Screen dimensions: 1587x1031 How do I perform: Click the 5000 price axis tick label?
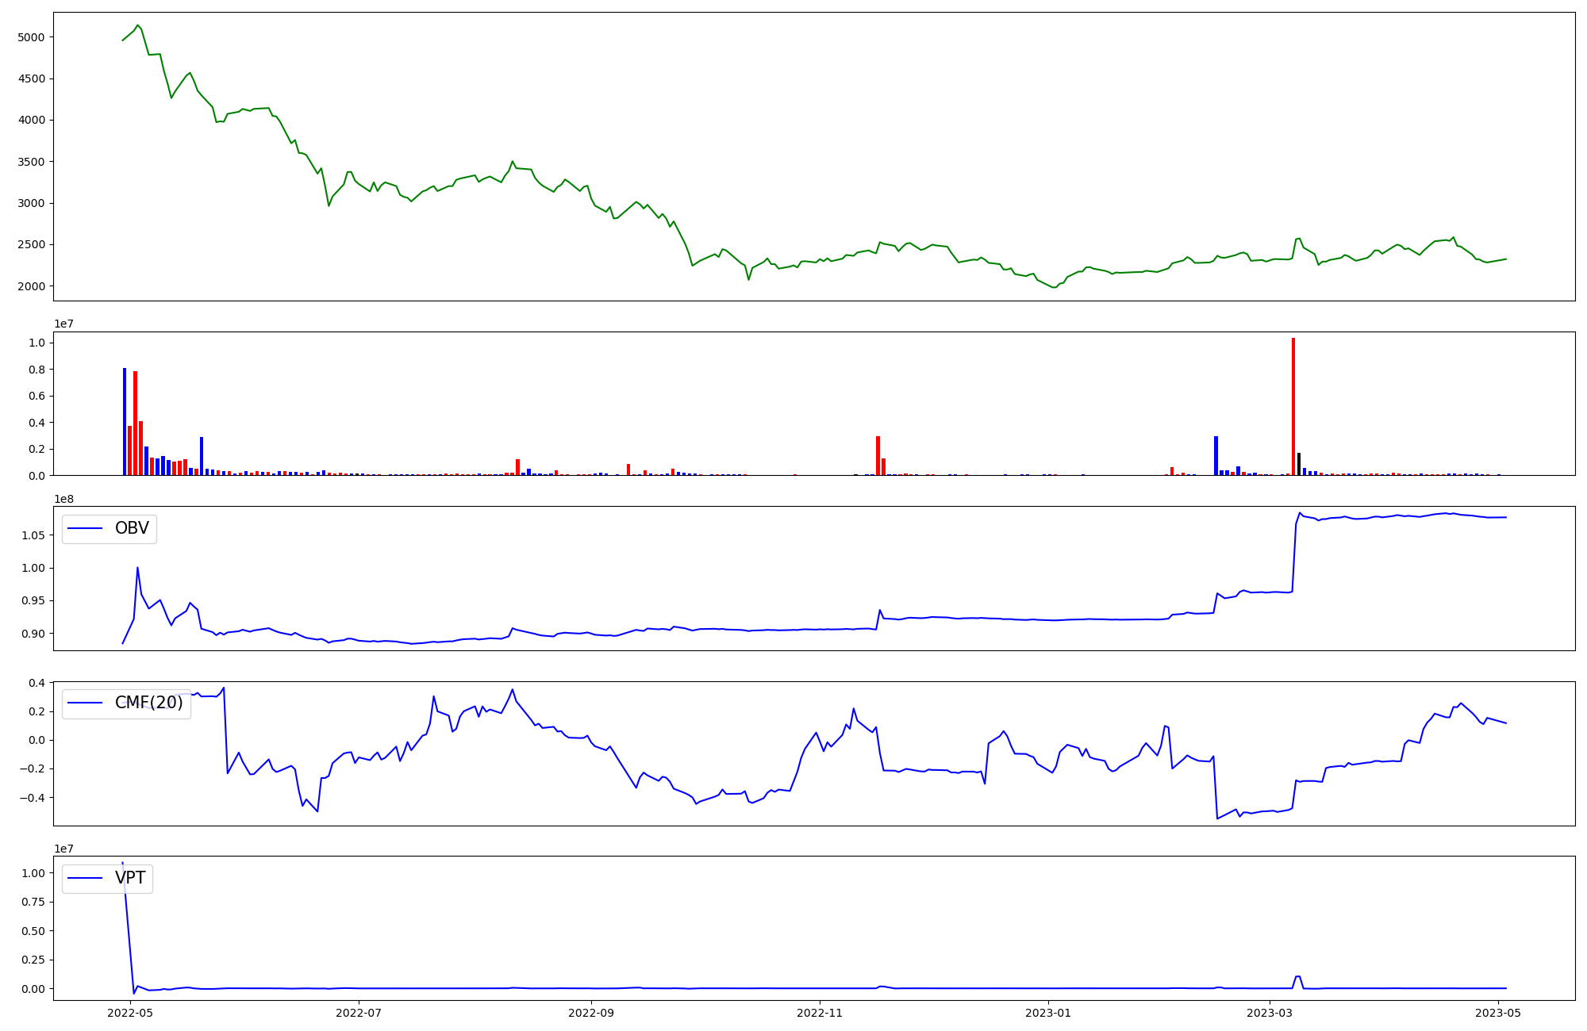(31, 37)
